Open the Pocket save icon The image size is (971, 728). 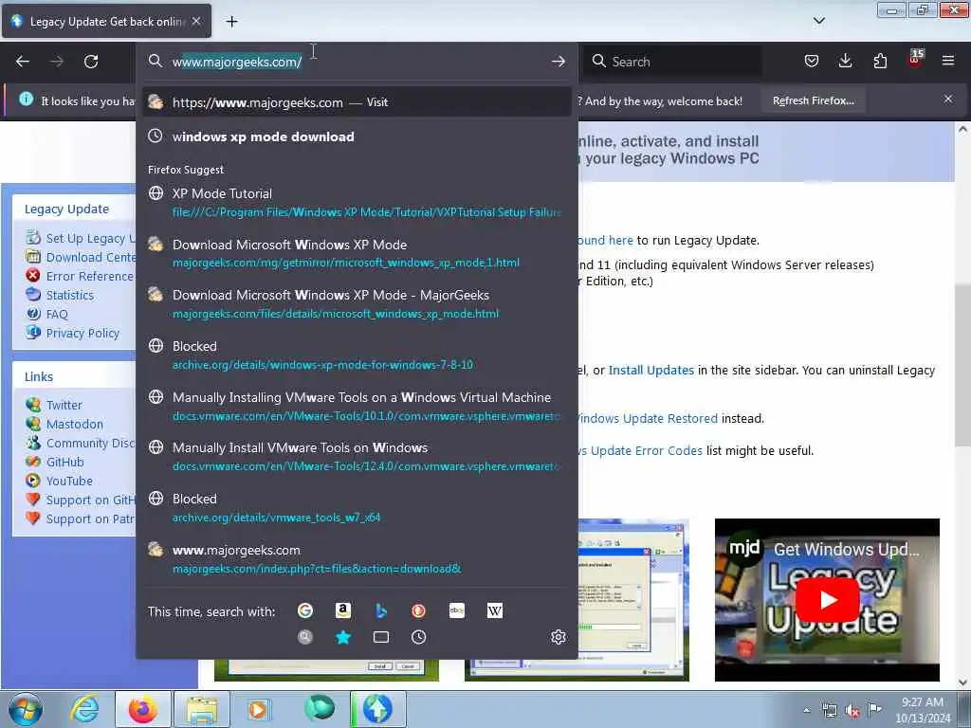click(812, 61)
